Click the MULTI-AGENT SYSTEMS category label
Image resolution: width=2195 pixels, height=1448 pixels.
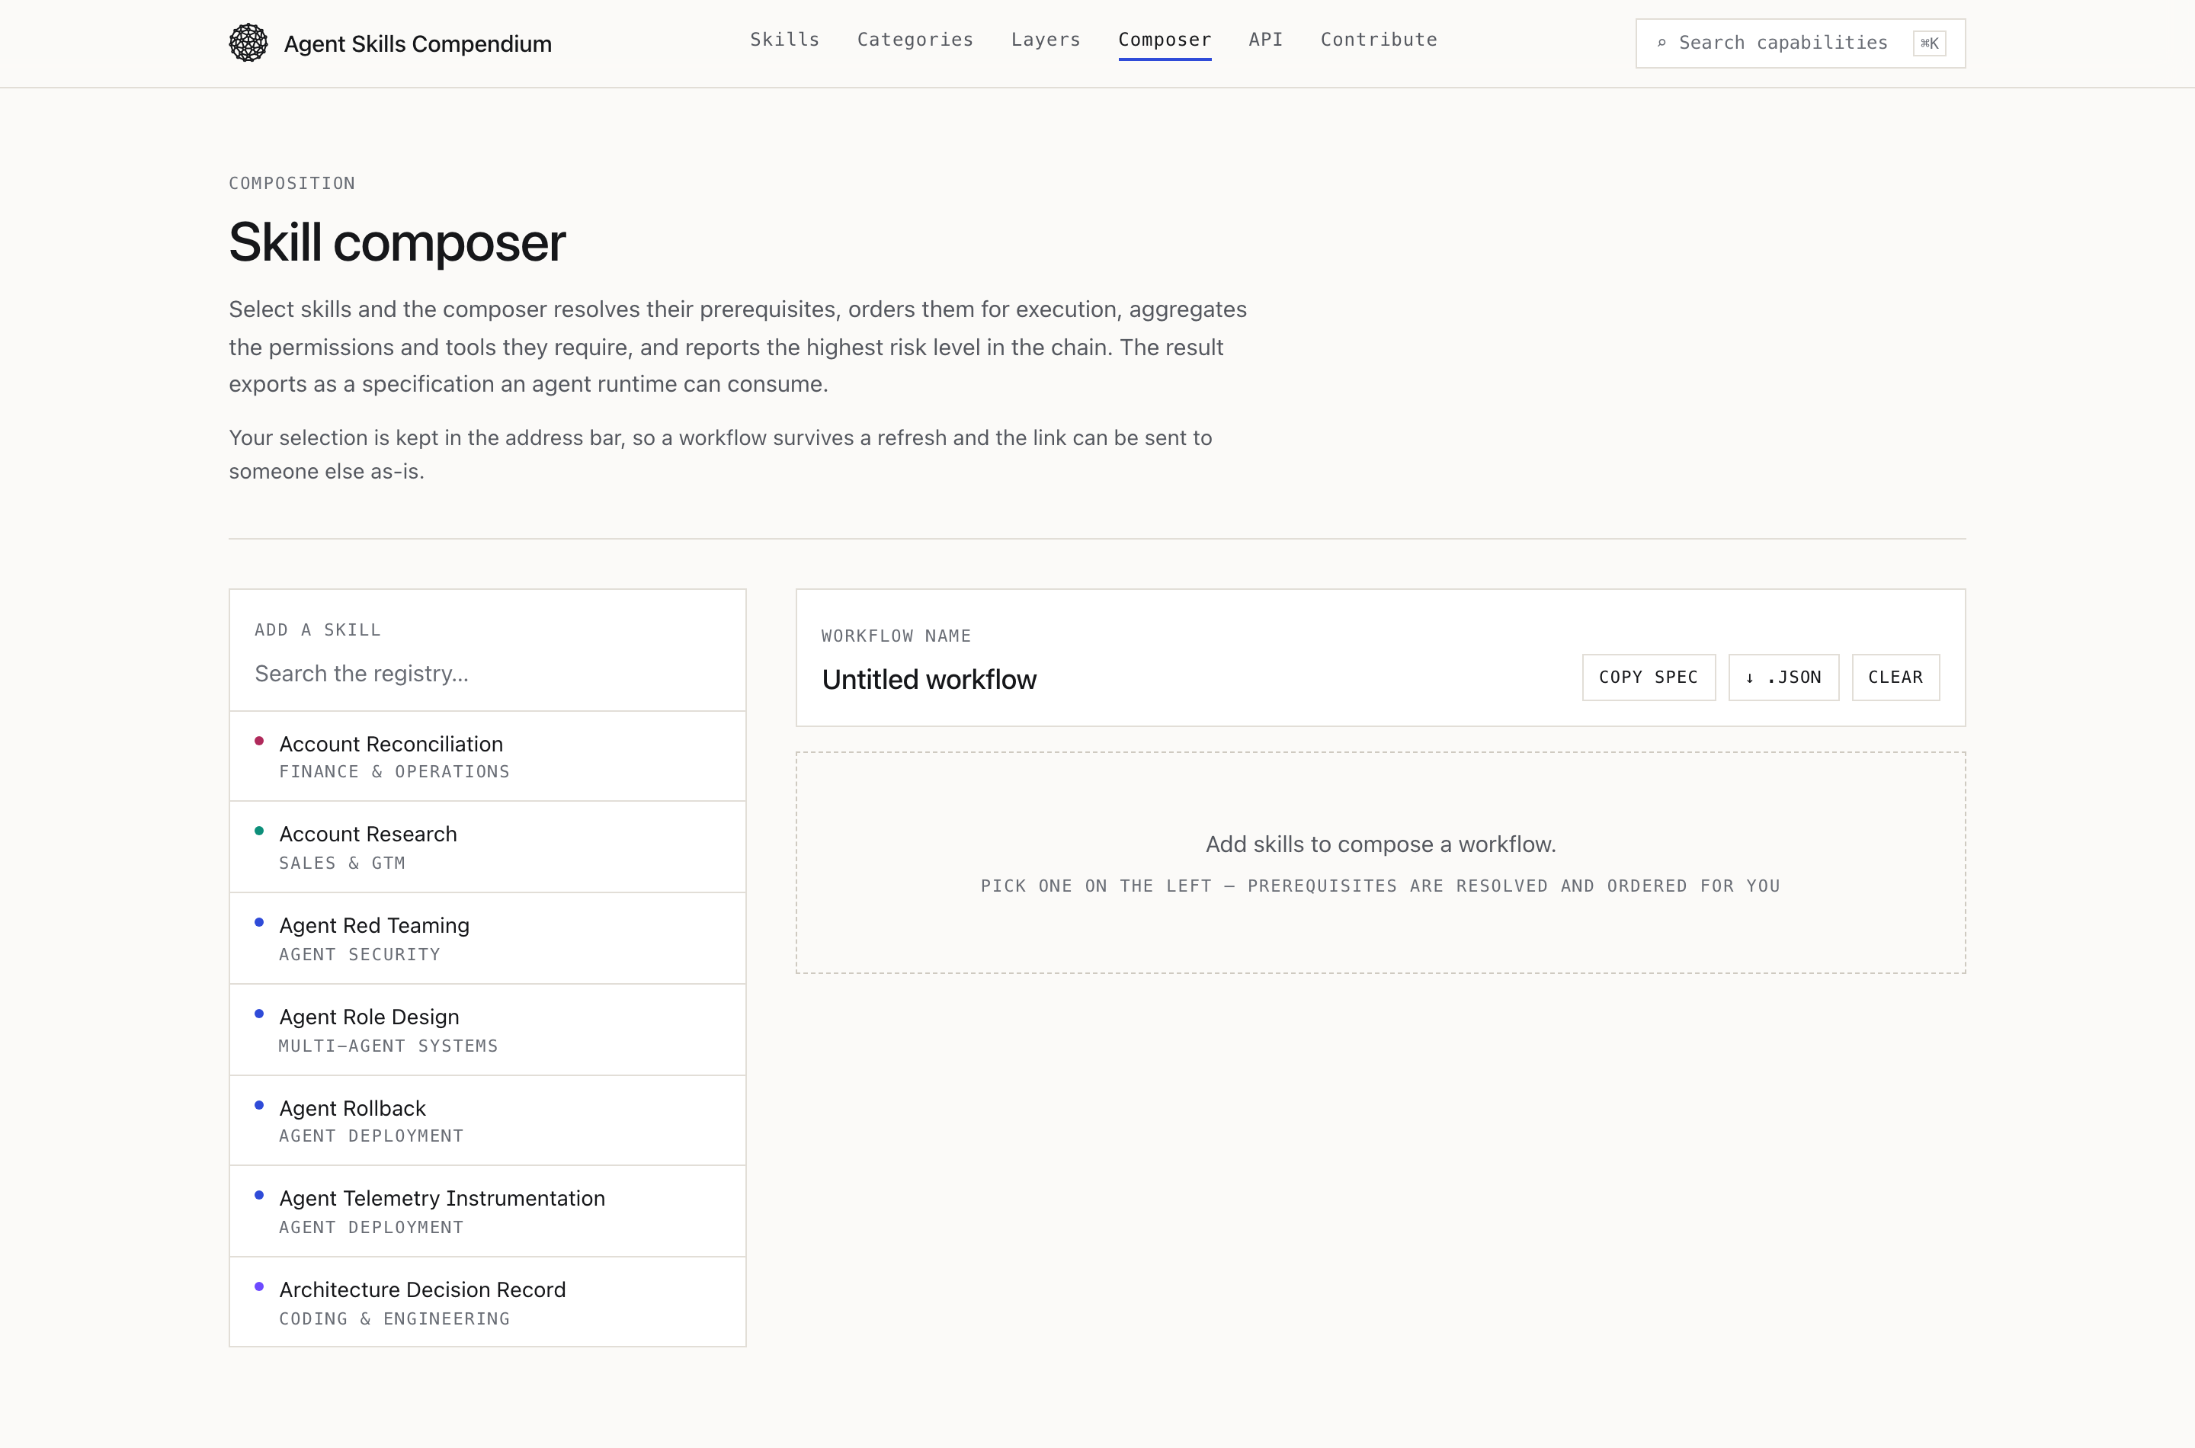388,1046
